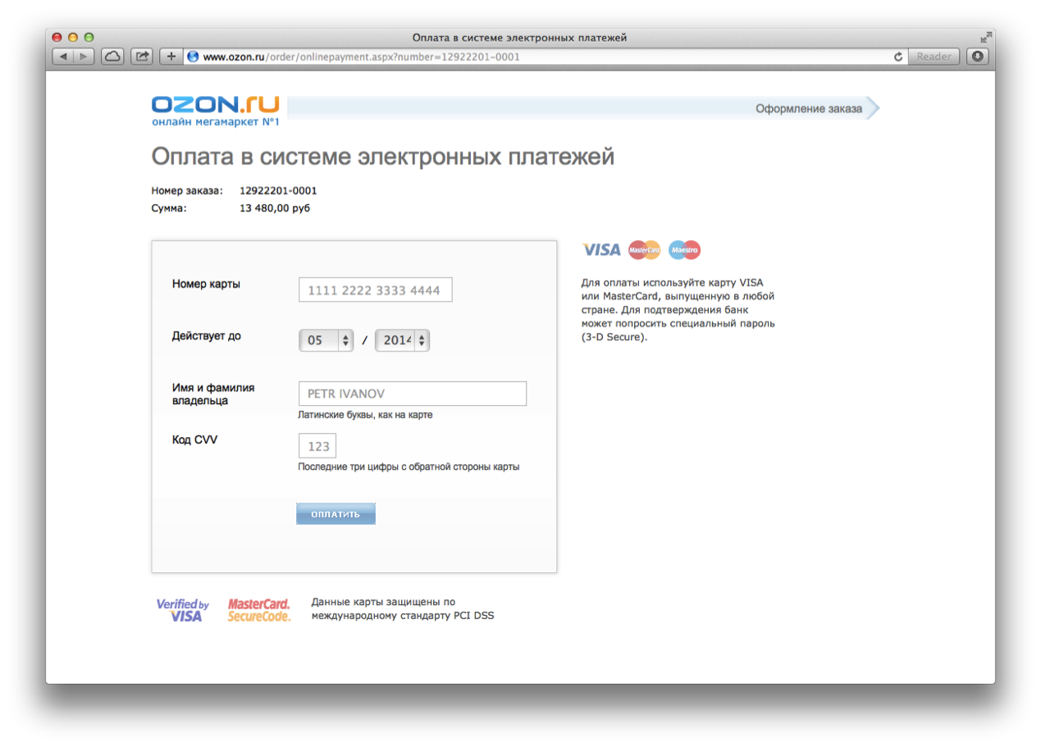Click the sum 13 480,00 руб

coord(275,208)
